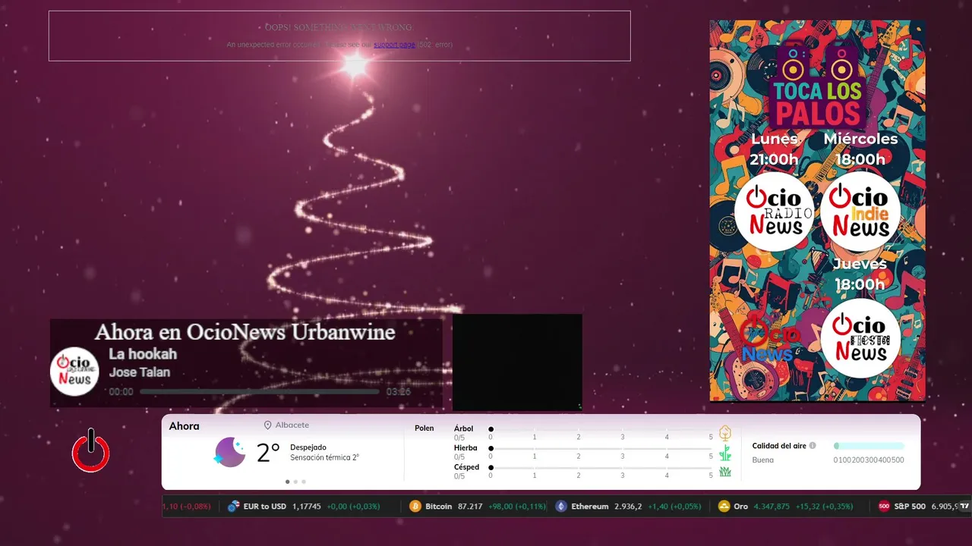972x546 pixels.
Task: Select first weather carousel dot
Action: point(287,482)
